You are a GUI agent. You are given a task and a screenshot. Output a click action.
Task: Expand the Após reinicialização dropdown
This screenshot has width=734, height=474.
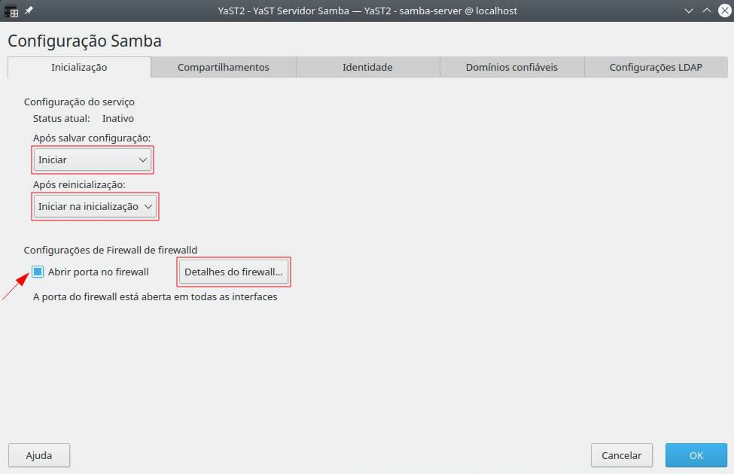point(95,207)
